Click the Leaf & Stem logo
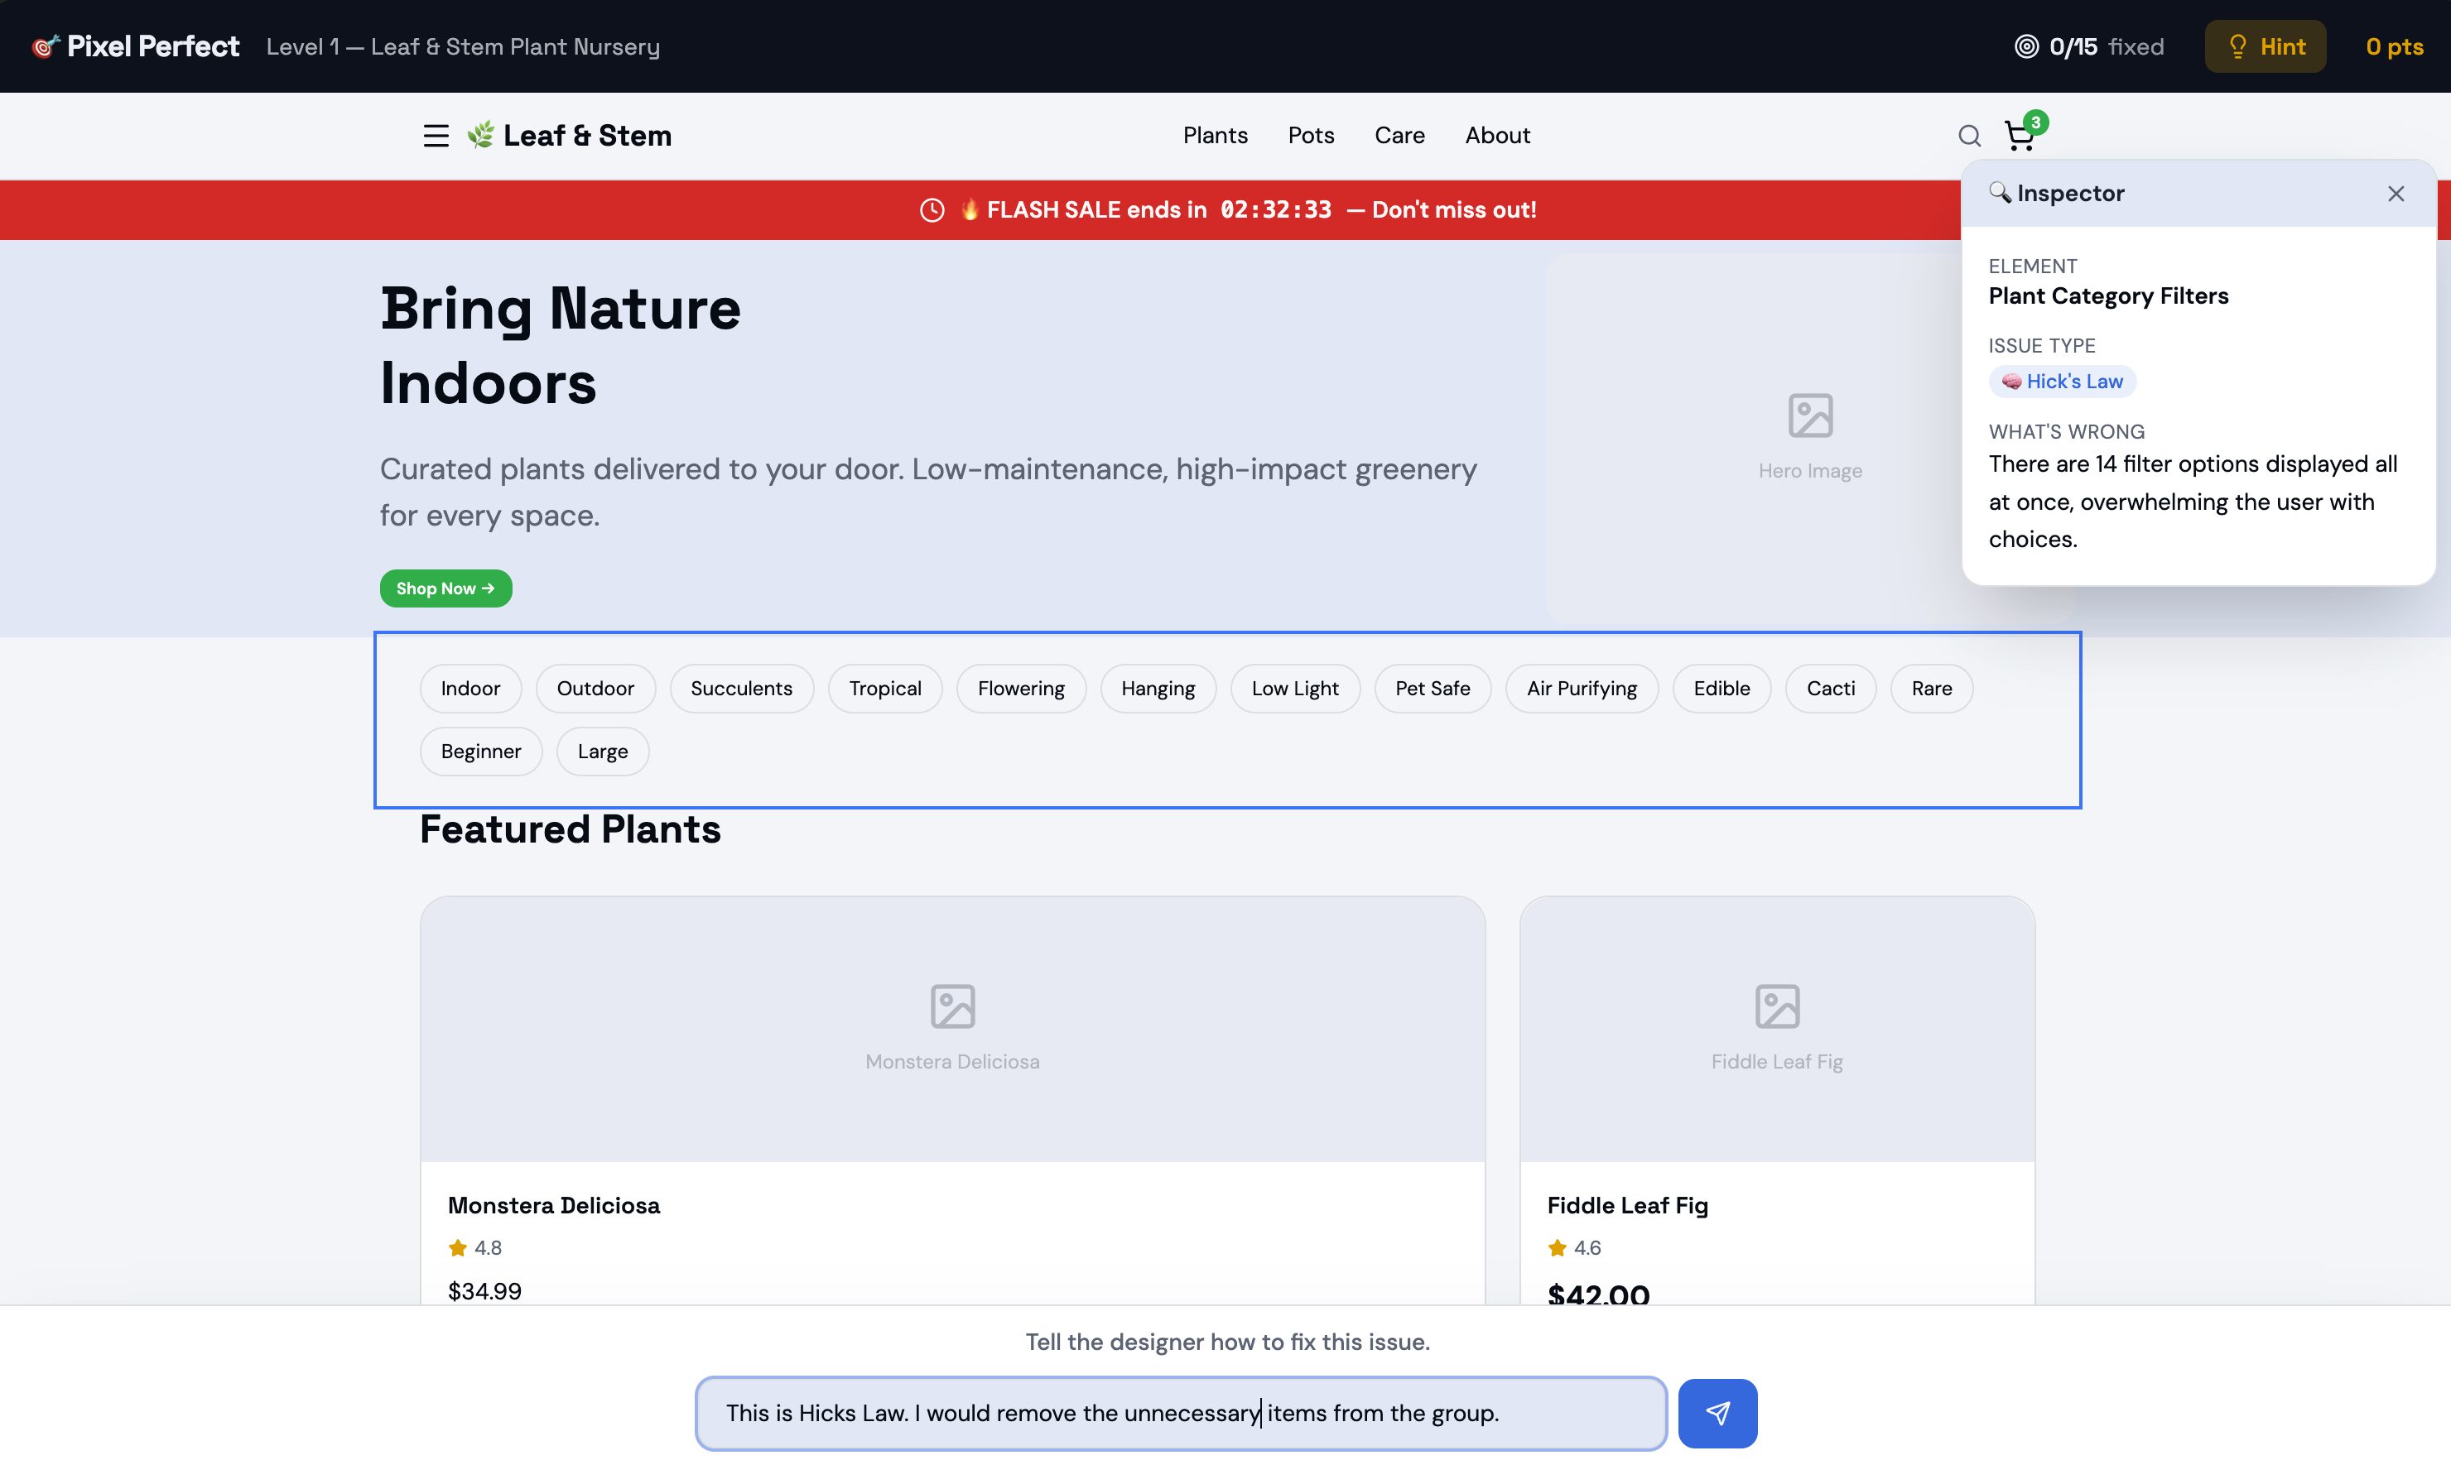This screenshot has height=1465, width=2451. [570, 135]
